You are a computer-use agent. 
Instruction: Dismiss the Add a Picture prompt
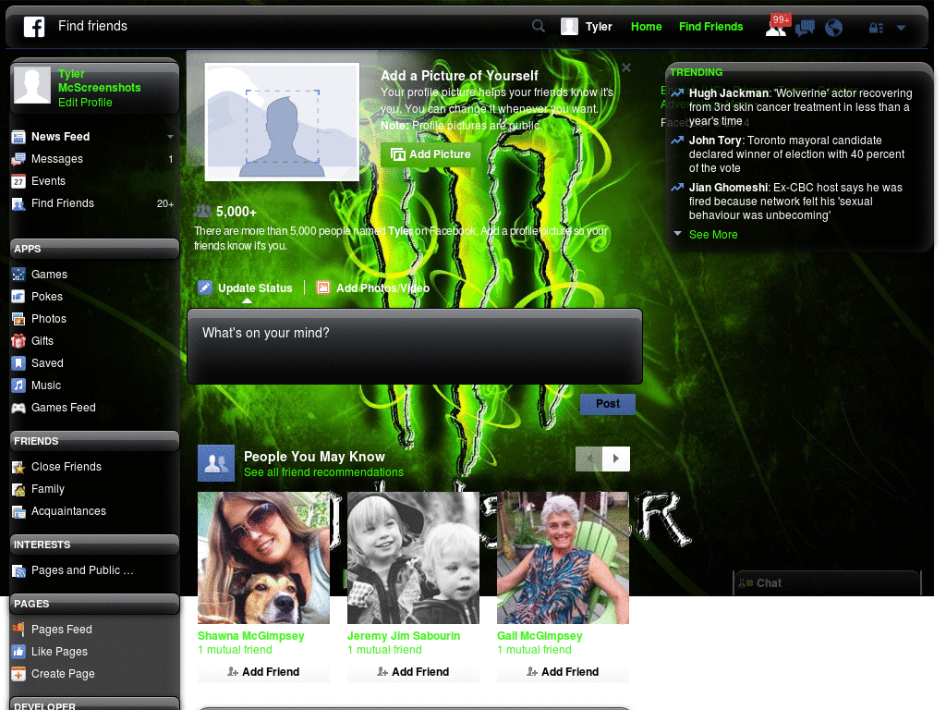626,67
